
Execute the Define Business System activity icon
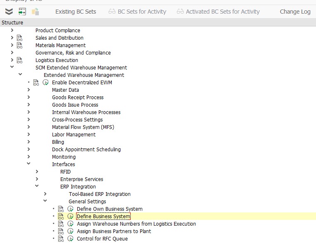point(70,217)
